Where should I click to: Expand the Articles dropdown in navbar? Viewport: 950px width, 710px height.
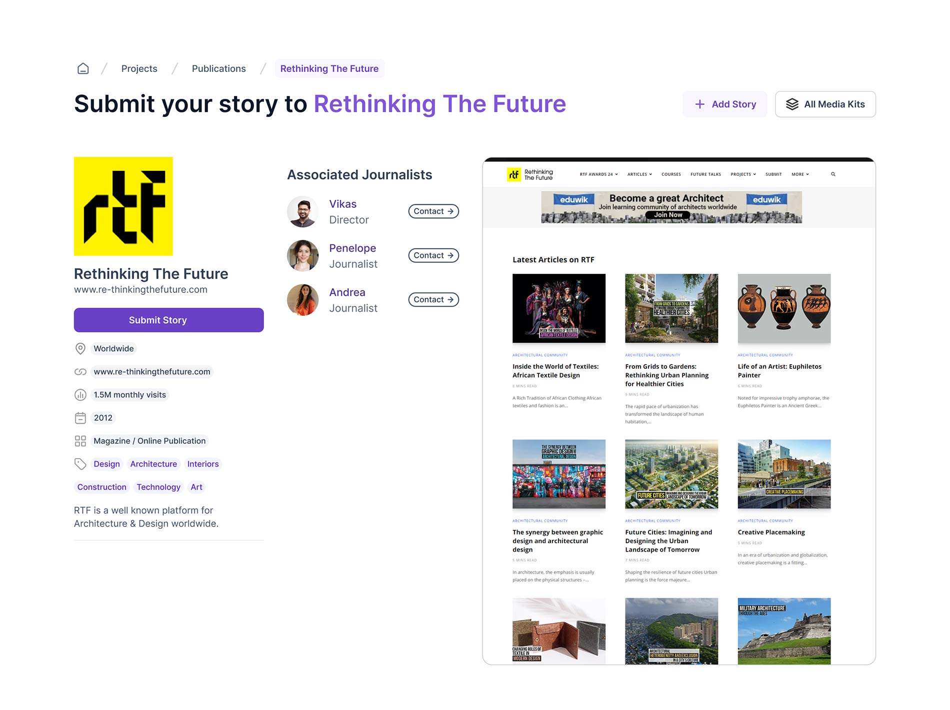pyautogui.click(x=639, y=174)
